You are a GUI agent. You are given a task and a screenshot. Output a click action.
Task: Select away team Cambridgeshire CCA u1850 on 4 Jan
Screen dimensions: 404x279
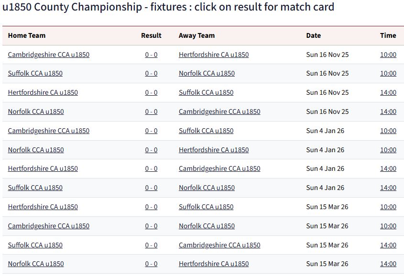coord(219,168)
